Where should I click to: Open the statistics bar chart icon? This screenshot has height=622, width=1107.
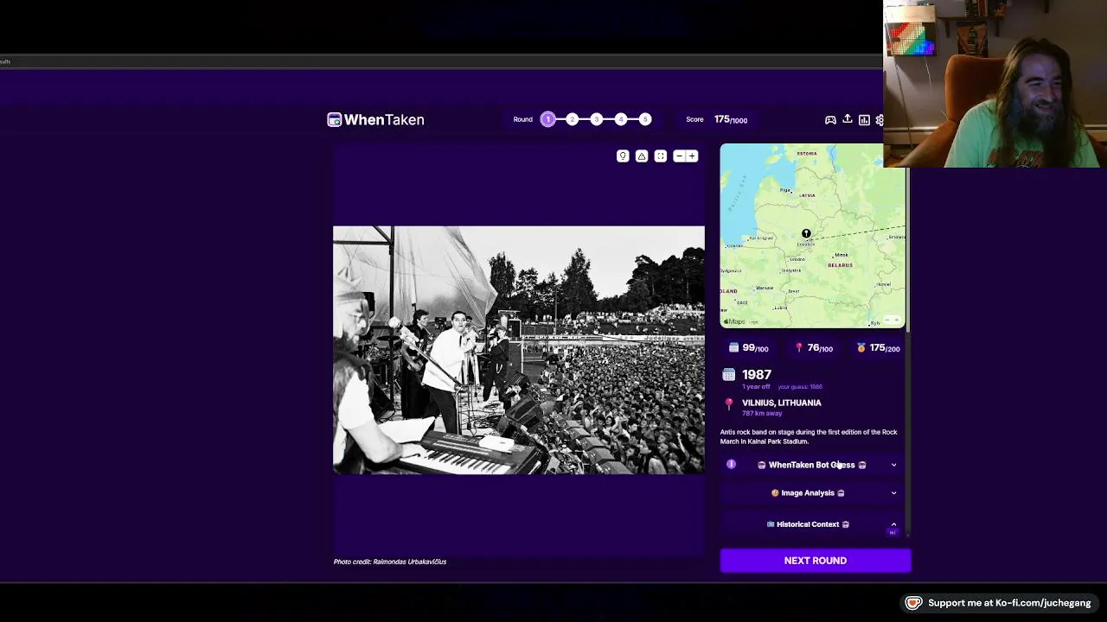pyautogui.click(x=864, y=120)
